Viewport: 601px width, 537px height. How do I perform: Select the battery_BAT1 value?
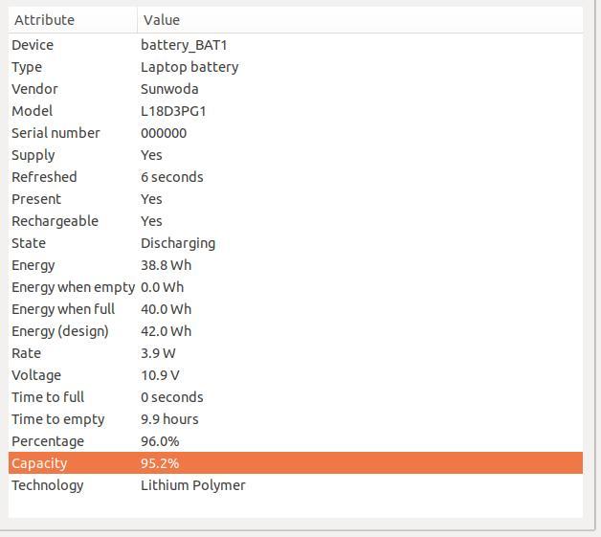(184, 45)
